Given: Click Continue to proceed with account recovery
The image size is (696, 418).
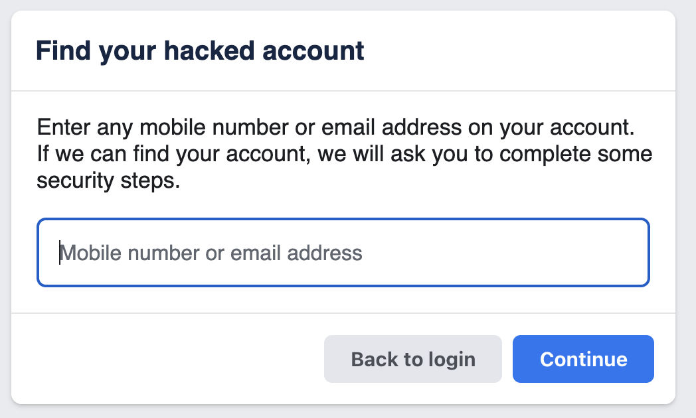Looking at the screenshot, I should (583, 359).
